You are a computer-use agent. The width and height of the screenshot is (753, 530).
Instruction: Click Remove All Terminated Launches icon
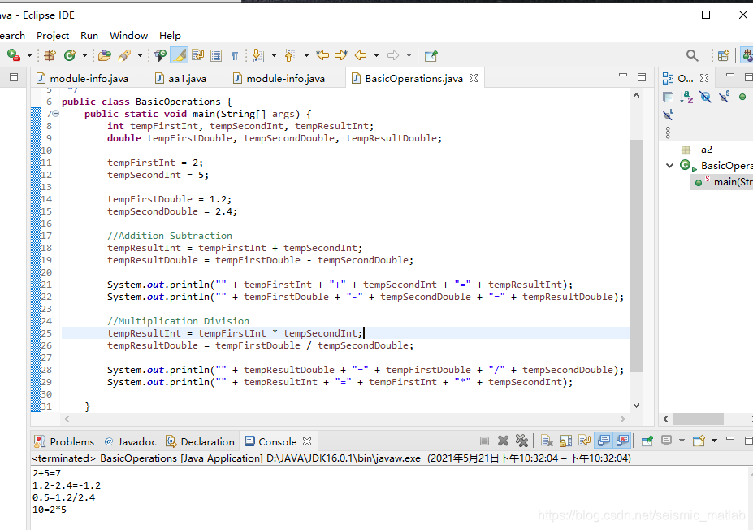pos(521,441)
